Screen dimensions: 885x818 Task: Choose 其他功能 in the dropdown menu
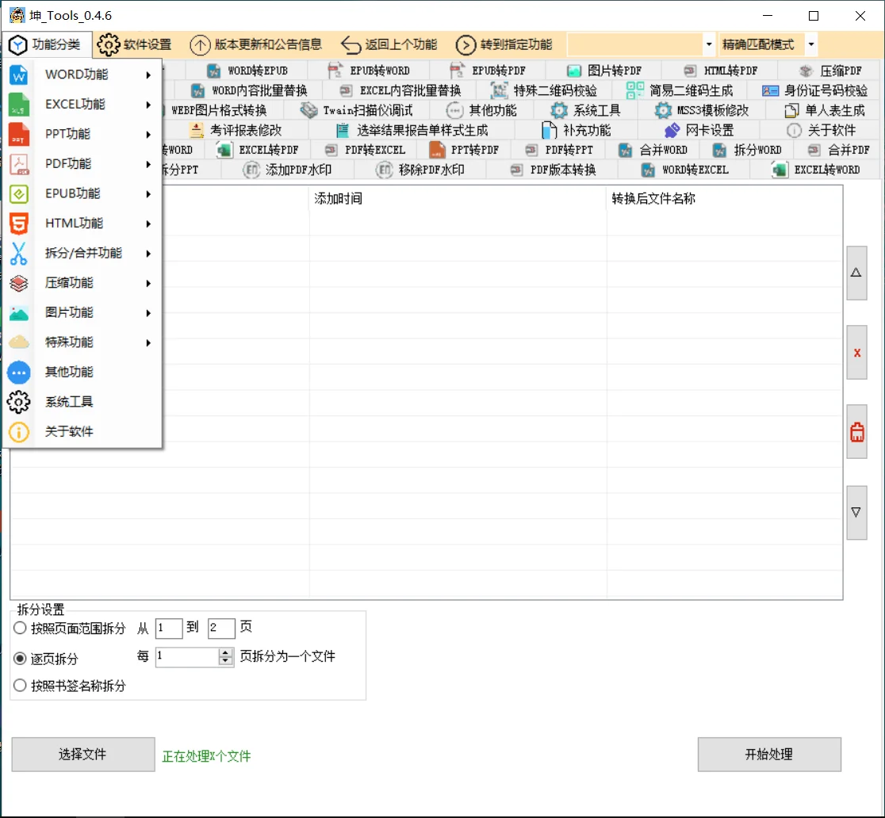82,373
